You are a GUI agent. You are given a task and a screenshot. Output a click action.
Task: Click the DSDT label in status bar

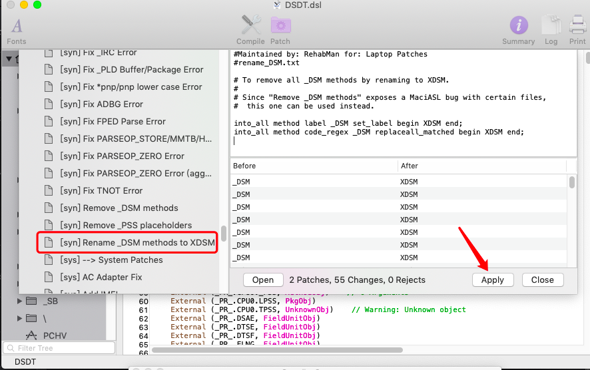(x=25, y=362)
